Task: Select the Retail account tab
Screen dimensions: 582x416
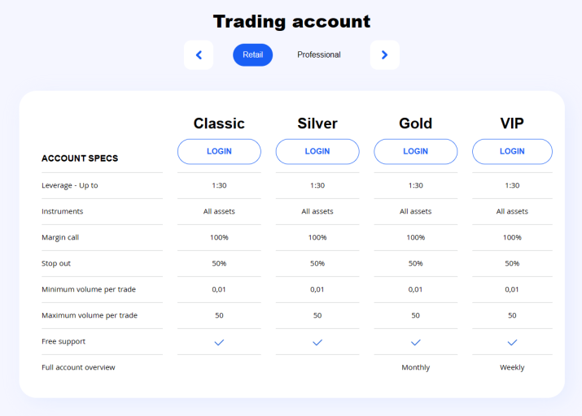Action: tap(253, 54)
